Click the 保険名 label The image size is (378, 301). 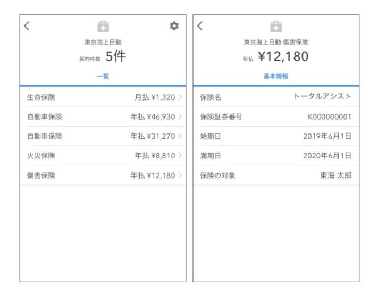(211, 97)
